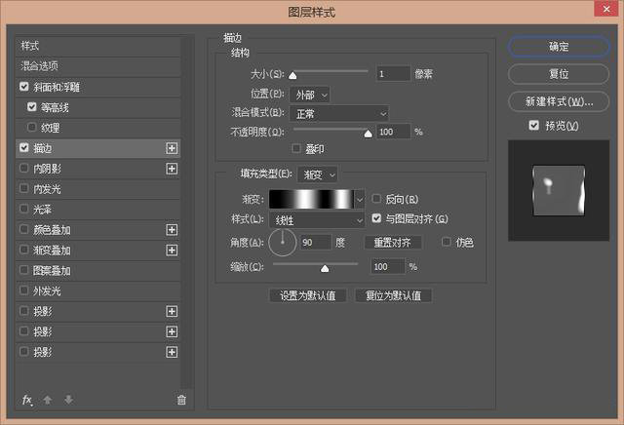
Task: Move effect up with up arrow icon
Action: (48, 400)
